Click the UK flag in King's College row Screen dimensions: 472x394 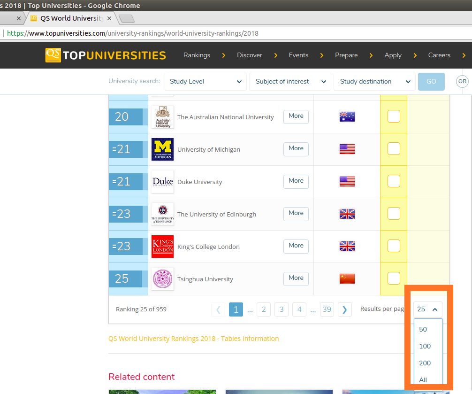(347, 246)
